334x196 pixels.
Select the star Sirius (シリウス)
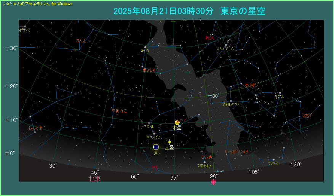273,159
